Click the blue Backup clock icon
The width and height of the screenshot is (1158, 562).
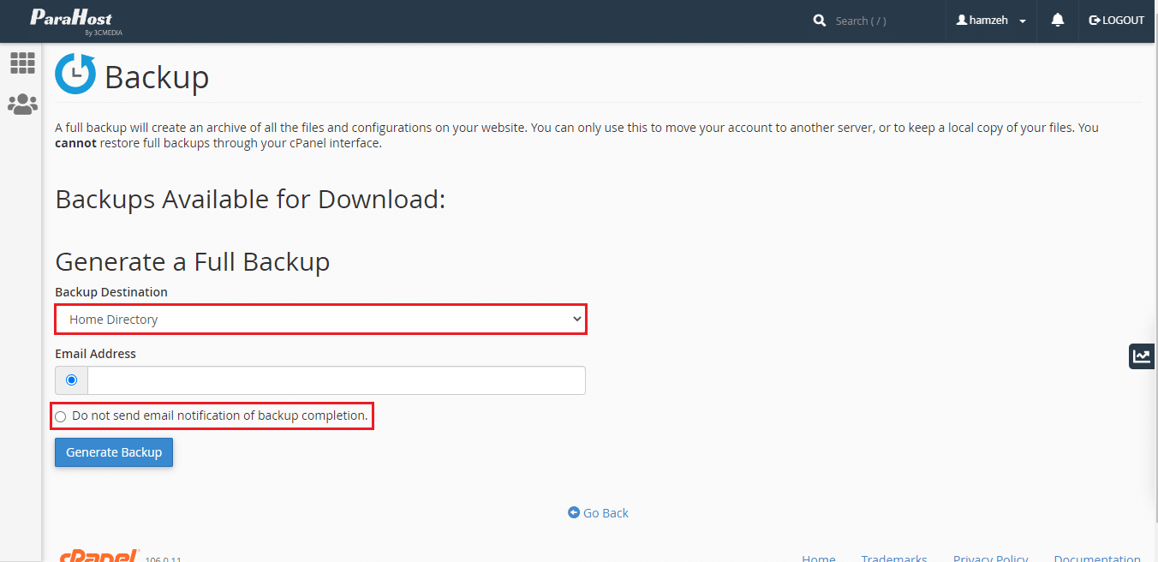(75, 74)
